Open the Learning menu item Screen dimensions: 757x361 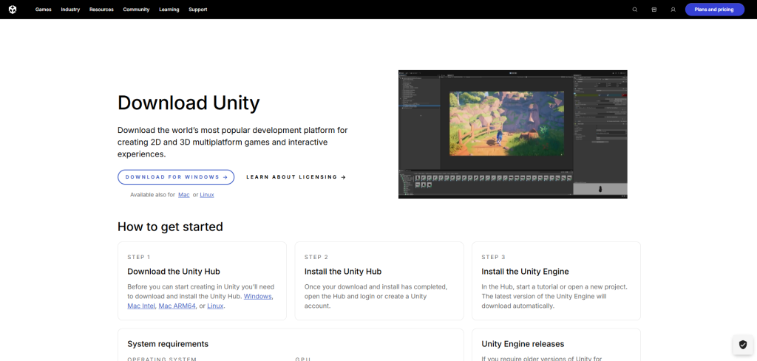pyautogui.click(x=169, y=10)
